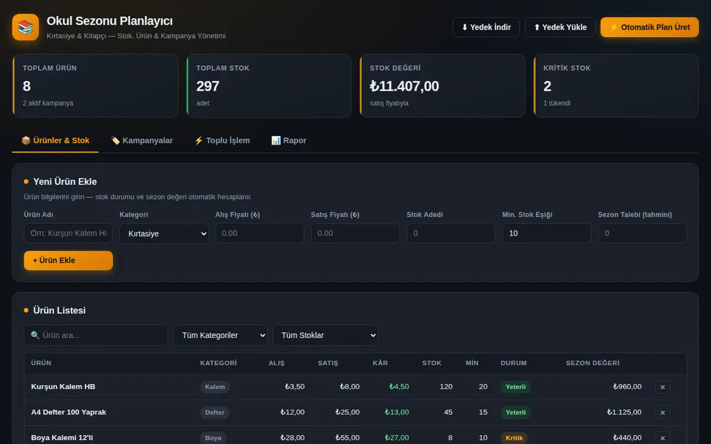711x444 pixels.
Task: Click the Yedek İndir button
Action: [x=486, y=27]
